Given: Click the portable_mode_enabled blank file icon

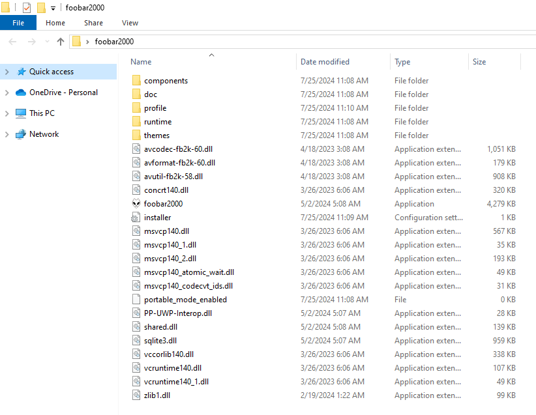Looking at the screenshot, I should coord(136,299).
